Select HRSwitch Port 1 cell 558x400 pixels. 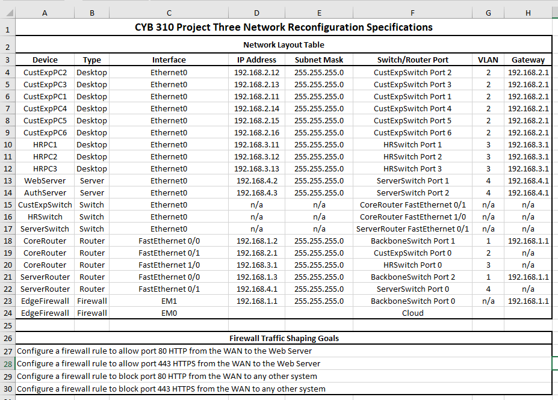click(412, 145)
